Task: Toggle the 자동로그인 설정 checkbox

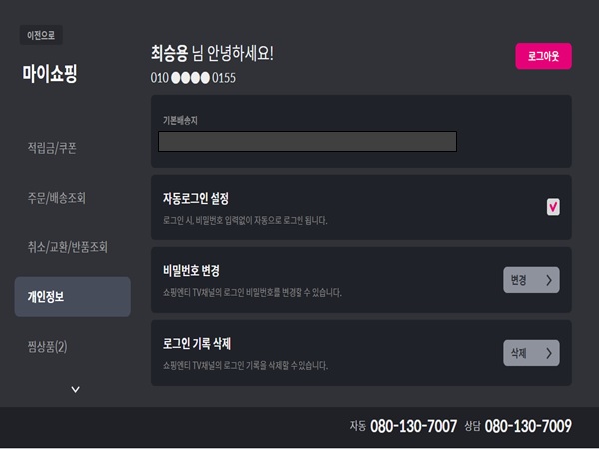Action: click(x=553, y=207)
